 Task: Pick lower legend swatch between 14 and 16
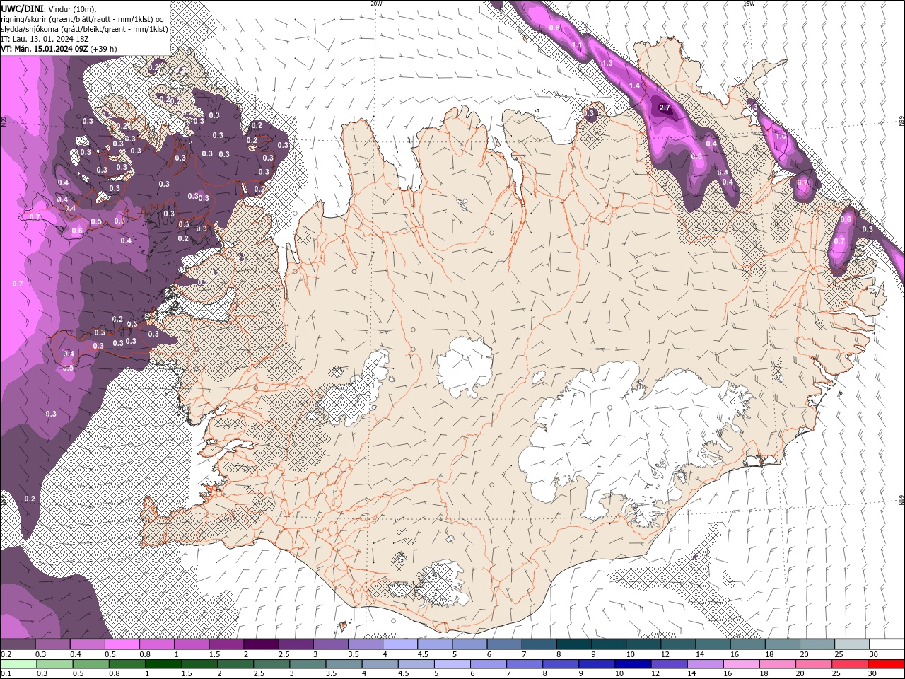tap(704, 664)
